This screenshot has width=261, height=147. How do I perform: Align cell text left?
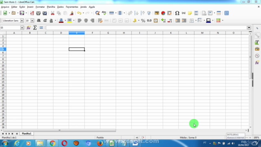tap(80, 20)
